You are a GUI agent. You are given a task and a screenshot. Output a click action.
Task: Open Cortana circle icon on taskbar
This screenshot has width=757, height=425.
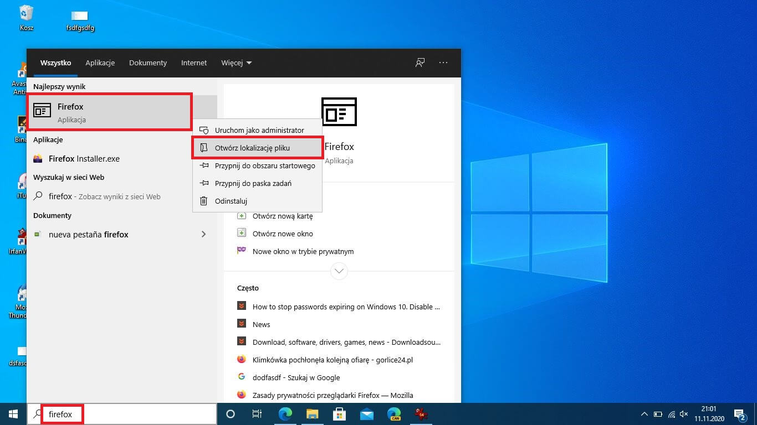click(x=231, y=414)
